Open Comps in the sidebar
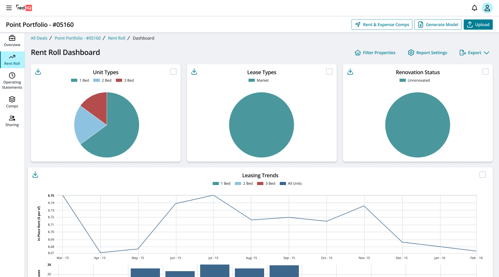The width and height of the screenshot is (499, 277). point(12,102)
